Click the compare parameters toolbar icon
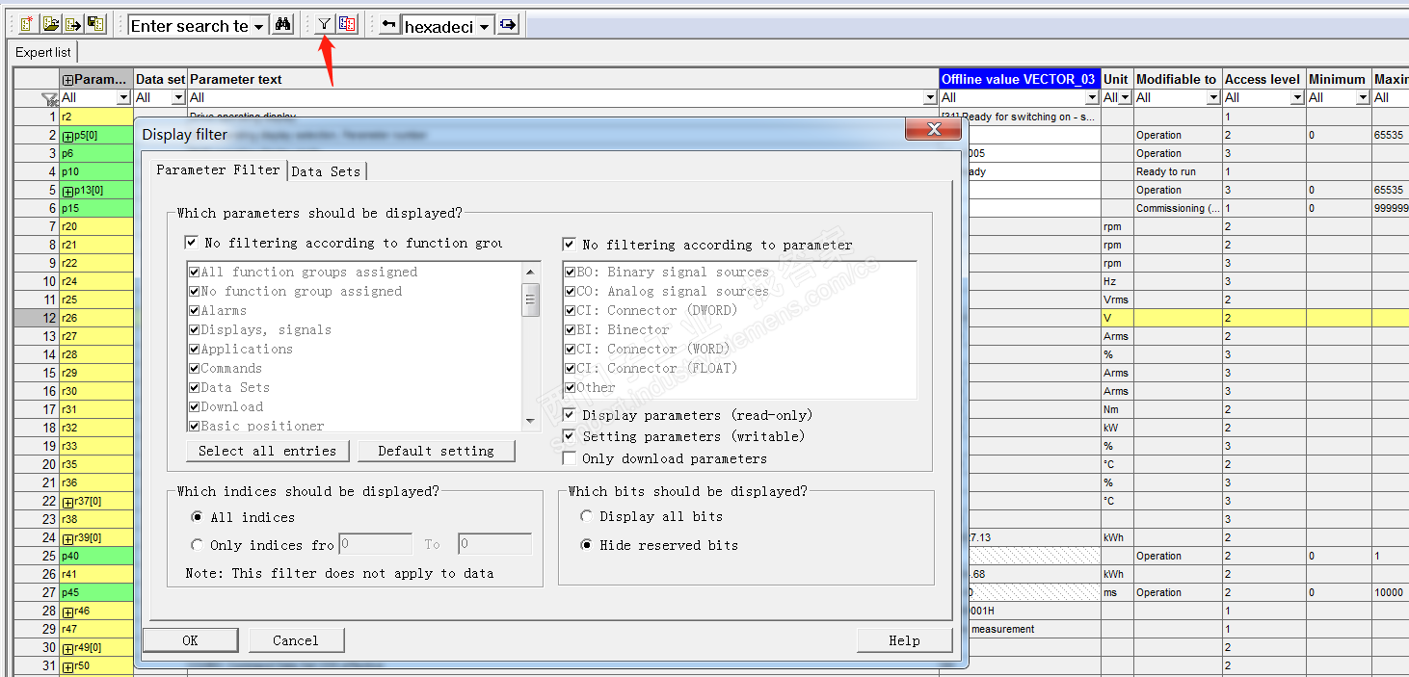The height and width of the screenshot is (677, 1409). coord(347,25)
